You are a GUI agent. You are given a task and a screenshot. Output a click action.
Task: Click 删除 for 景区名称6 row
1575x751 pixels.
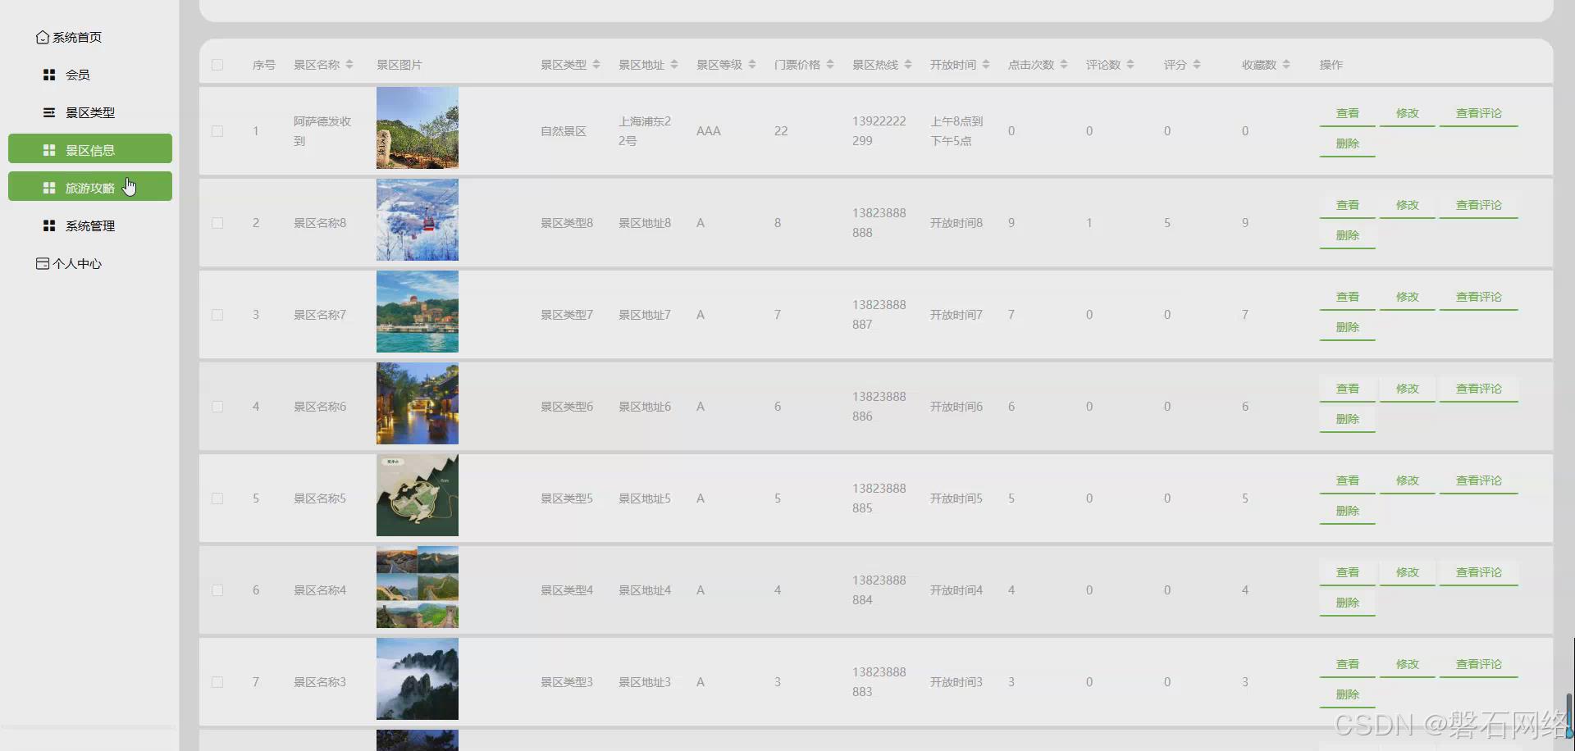point(1347,419)
